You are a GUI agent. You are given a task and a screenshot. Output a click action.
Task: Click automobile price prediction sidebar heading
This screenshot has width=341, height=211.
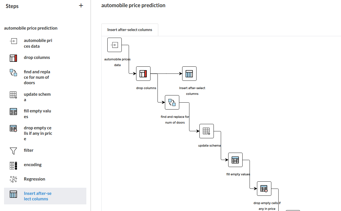(31, 28)
